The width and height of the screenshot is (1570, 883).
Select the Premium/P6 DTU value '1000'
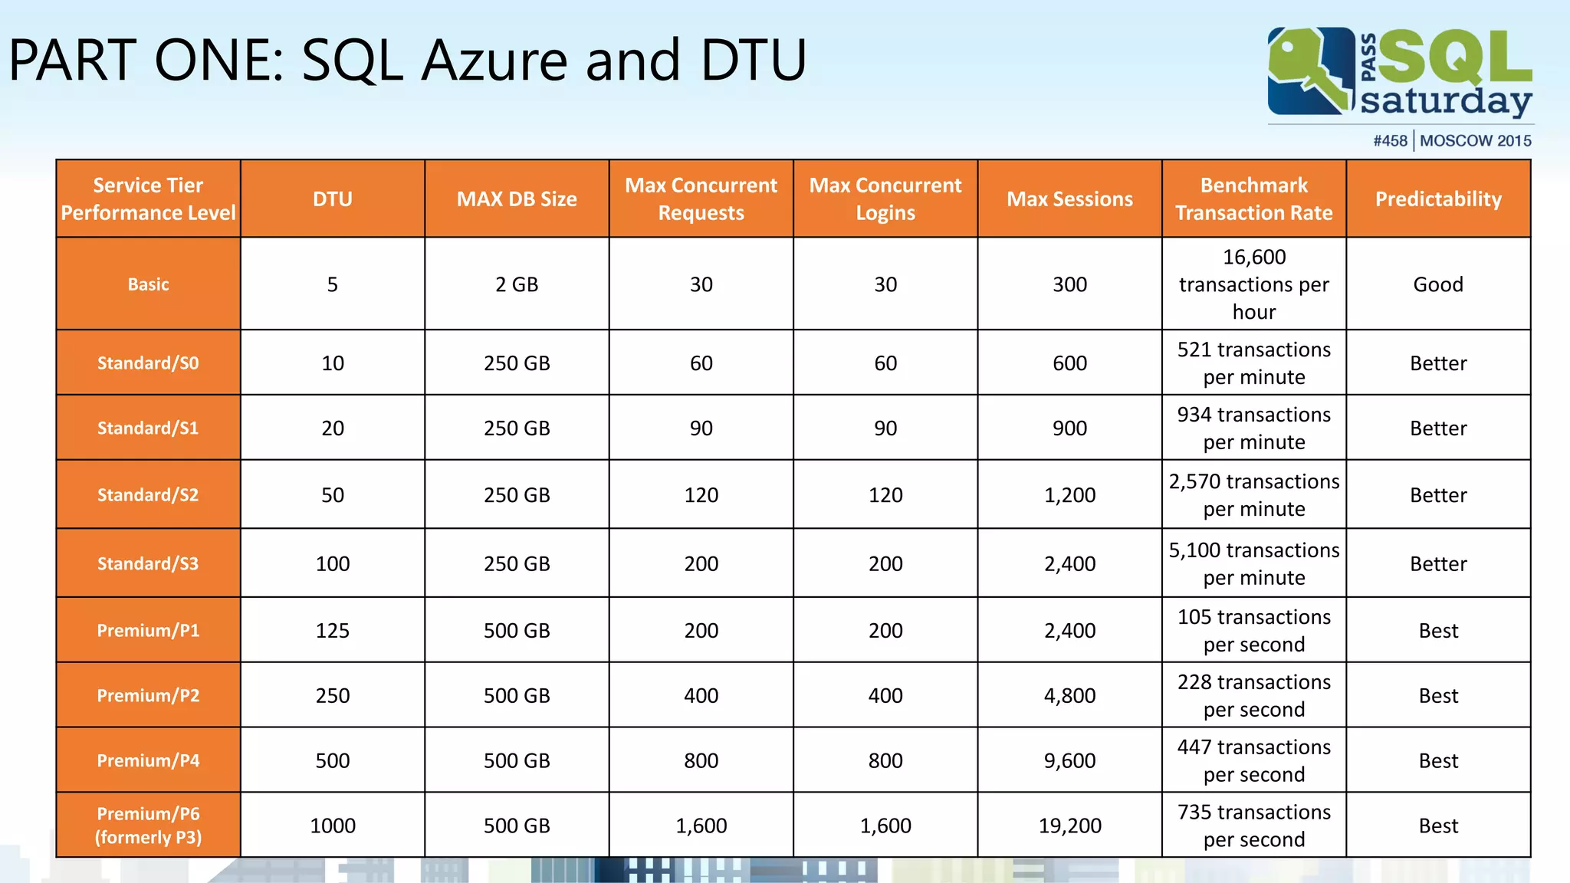click(x=333, y=825)
